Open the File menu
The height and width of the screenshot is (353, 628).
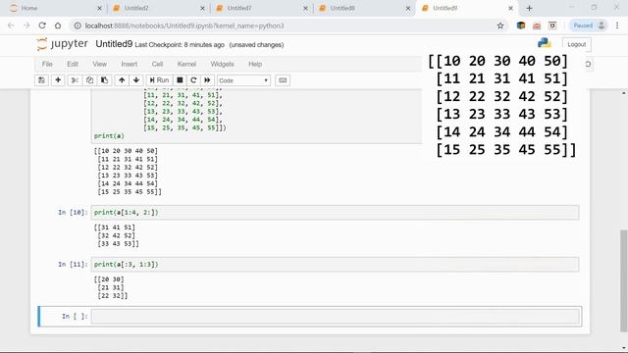point(47,64)
